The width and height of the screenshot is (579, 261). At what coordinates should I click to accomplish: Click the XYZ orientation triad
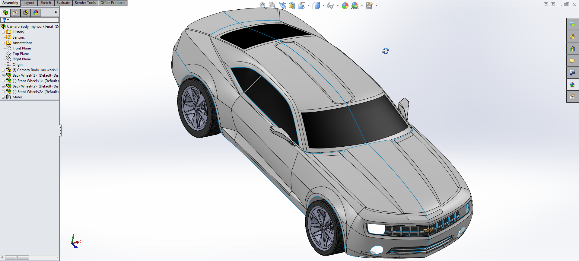[x=75, y=242]
